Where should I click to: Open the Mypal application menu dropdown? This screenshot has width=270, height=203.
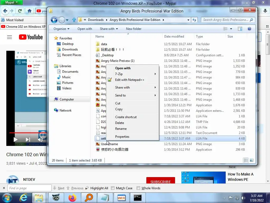point(11,2)
